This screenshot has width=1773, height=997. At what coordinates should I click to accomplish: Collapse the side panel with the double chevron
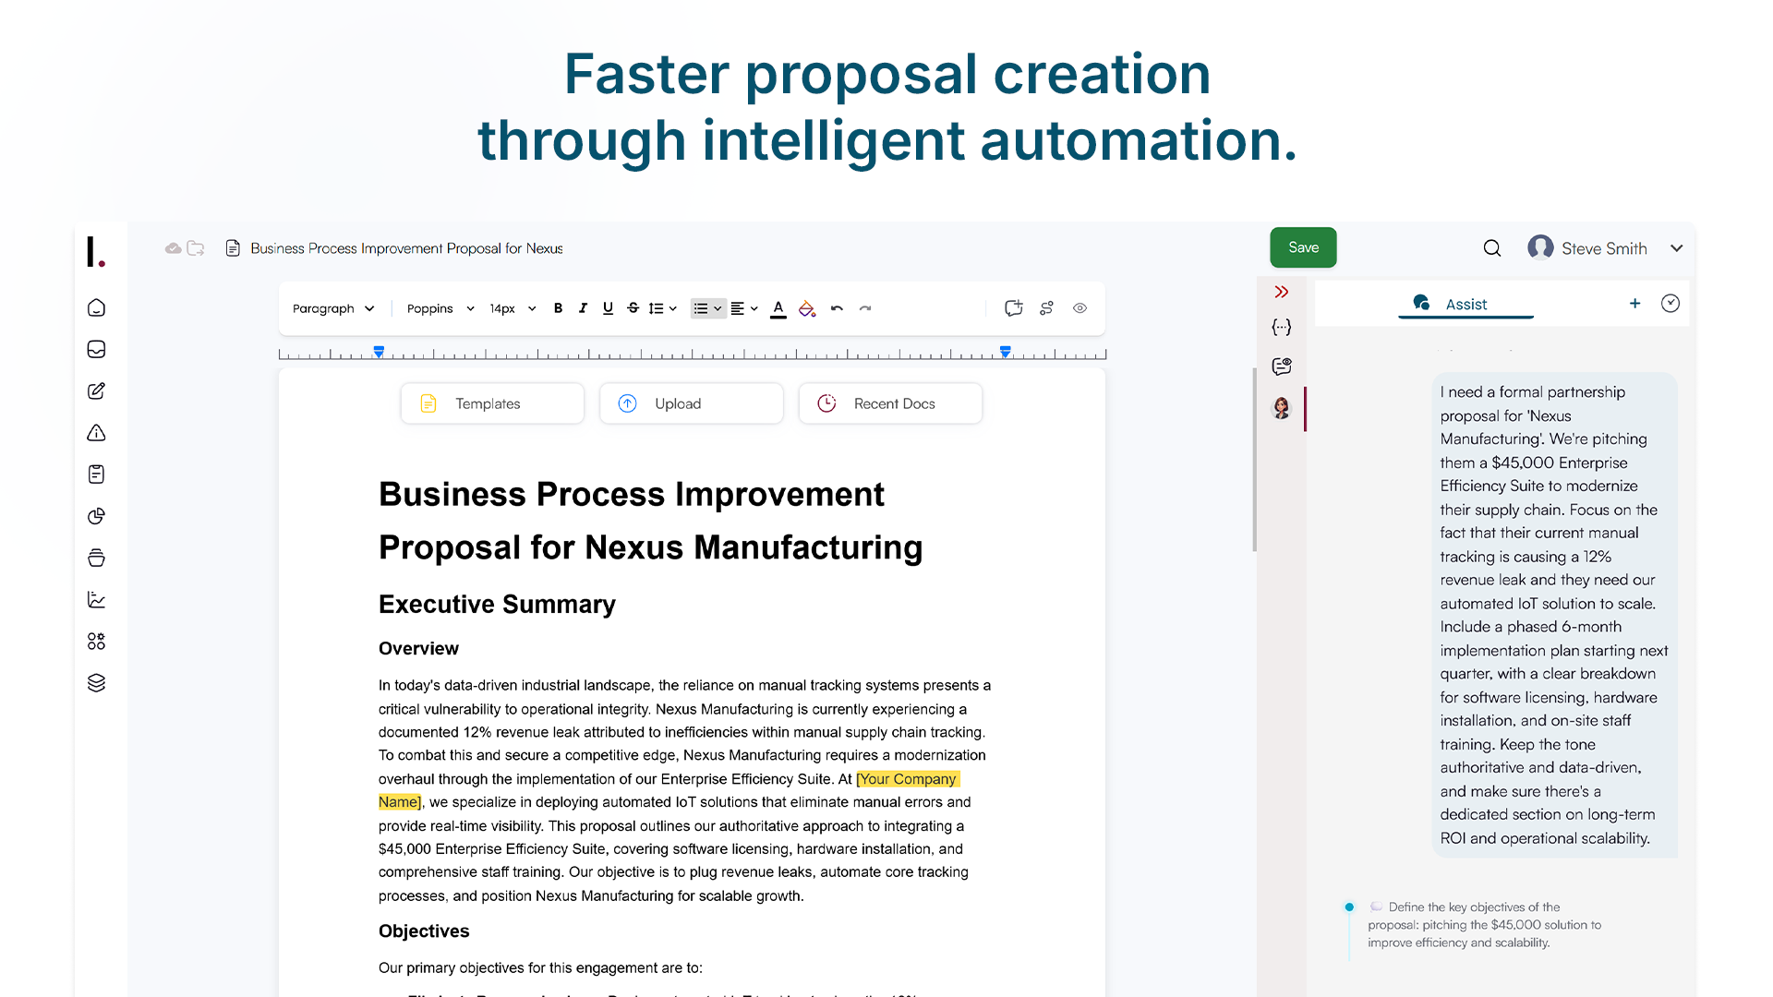pyautogui.click(x=1281, y=292)
